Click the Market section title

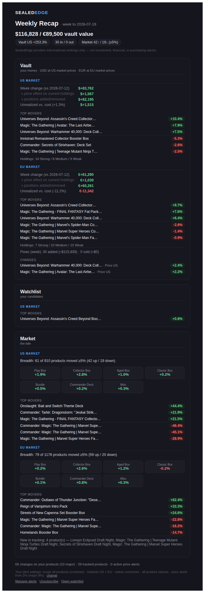coord(28,338)
